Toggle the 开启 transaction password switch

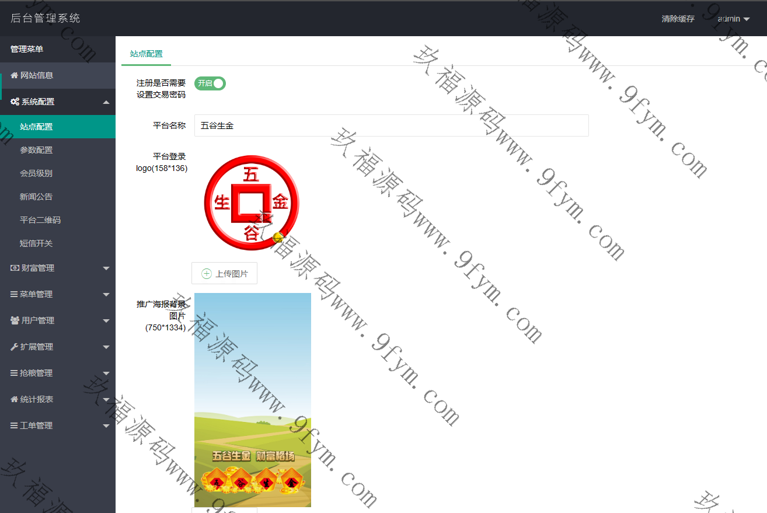(210, 83)
